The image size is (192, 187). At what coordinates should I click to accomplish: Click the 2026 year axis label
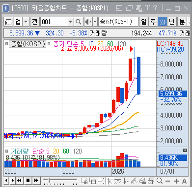pos(118,172)
